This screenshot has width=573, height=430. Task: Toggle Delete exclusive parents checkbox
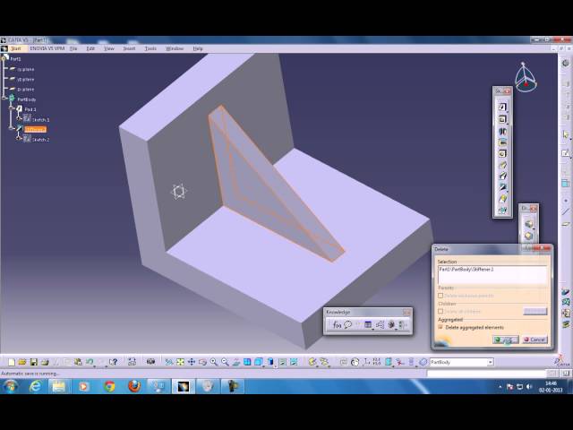pos(440,296)
